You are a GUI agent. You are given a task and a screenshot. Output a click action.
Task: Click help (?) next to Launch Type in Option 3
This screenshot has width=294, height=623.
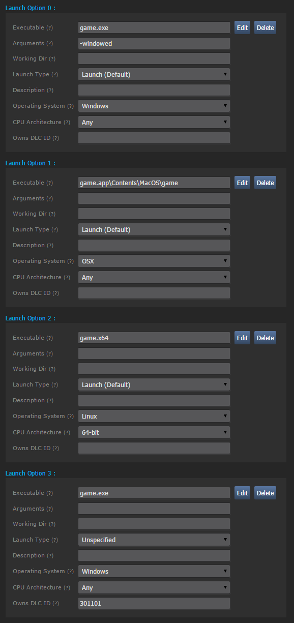click(54, 540)
